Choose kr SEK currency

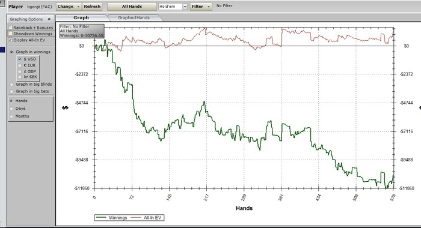(x=20, y=77)
